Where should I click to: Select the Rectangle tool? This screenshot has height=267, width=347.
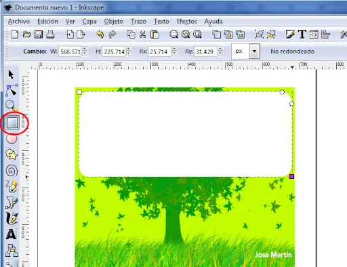click(12, 123)
